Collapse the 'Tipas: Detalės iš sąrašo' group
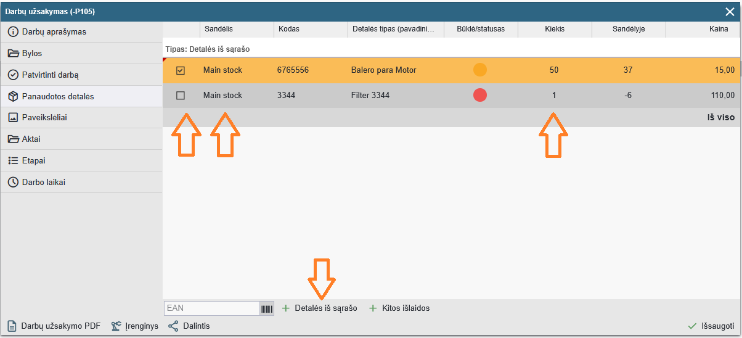The width and height of the screenshot is (742, 338). (207, 49)
